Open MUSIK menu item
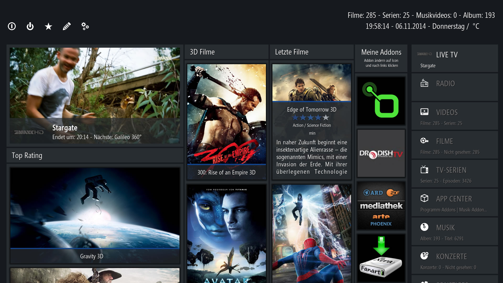 pyautogui.click(x=455, y=231)
